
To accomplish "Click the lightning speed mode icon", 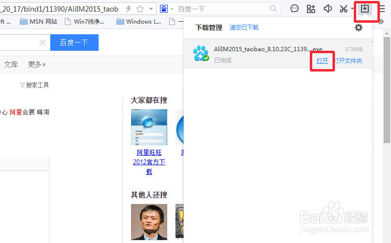I will click(x=129, y=9).
